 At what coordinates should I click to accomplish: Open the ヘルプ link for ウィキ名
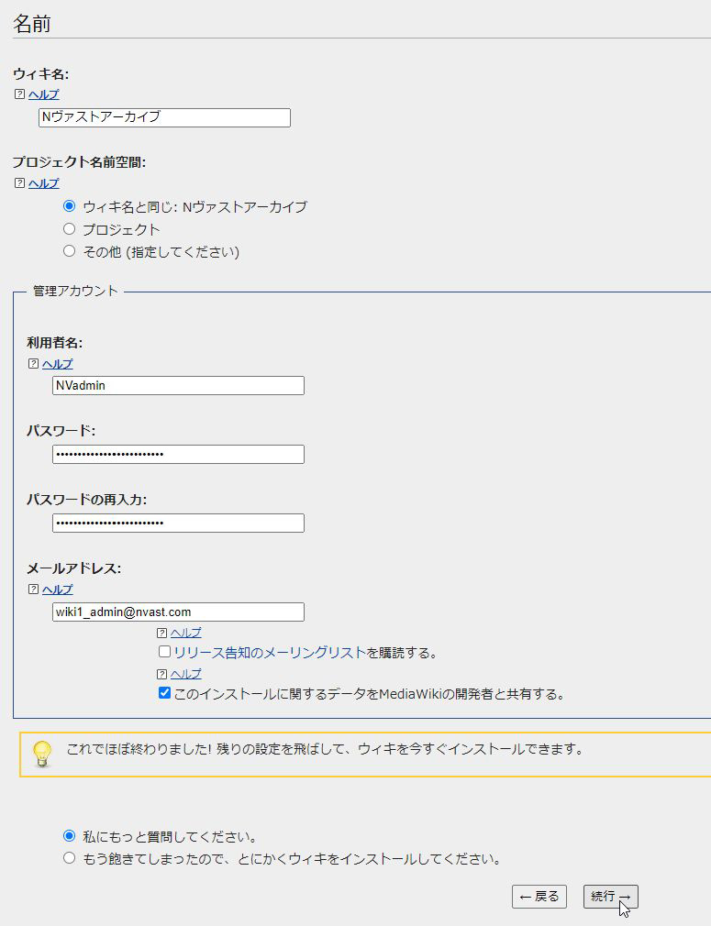(x=43, y=94)
